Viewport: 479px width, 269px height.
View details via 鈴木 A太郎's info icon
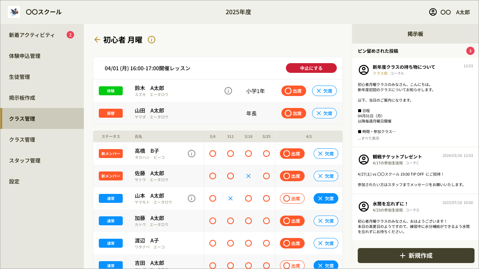[228, 90]
